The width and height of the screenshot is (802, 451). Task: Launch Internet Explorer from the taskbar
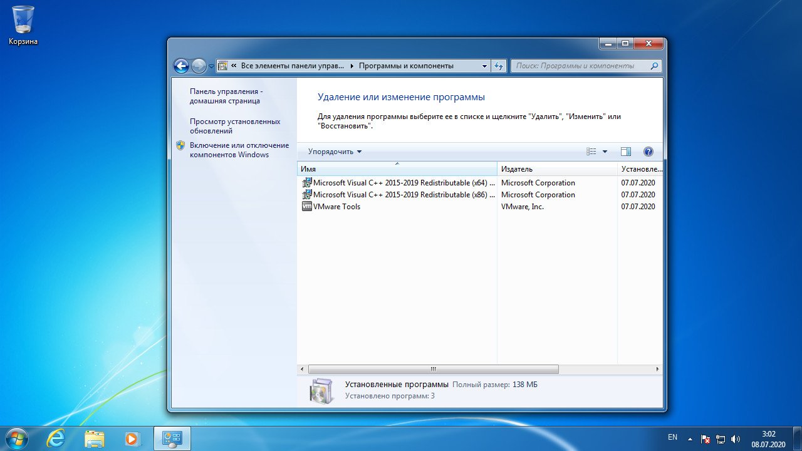pyautogui.click(x=56, y=438)
